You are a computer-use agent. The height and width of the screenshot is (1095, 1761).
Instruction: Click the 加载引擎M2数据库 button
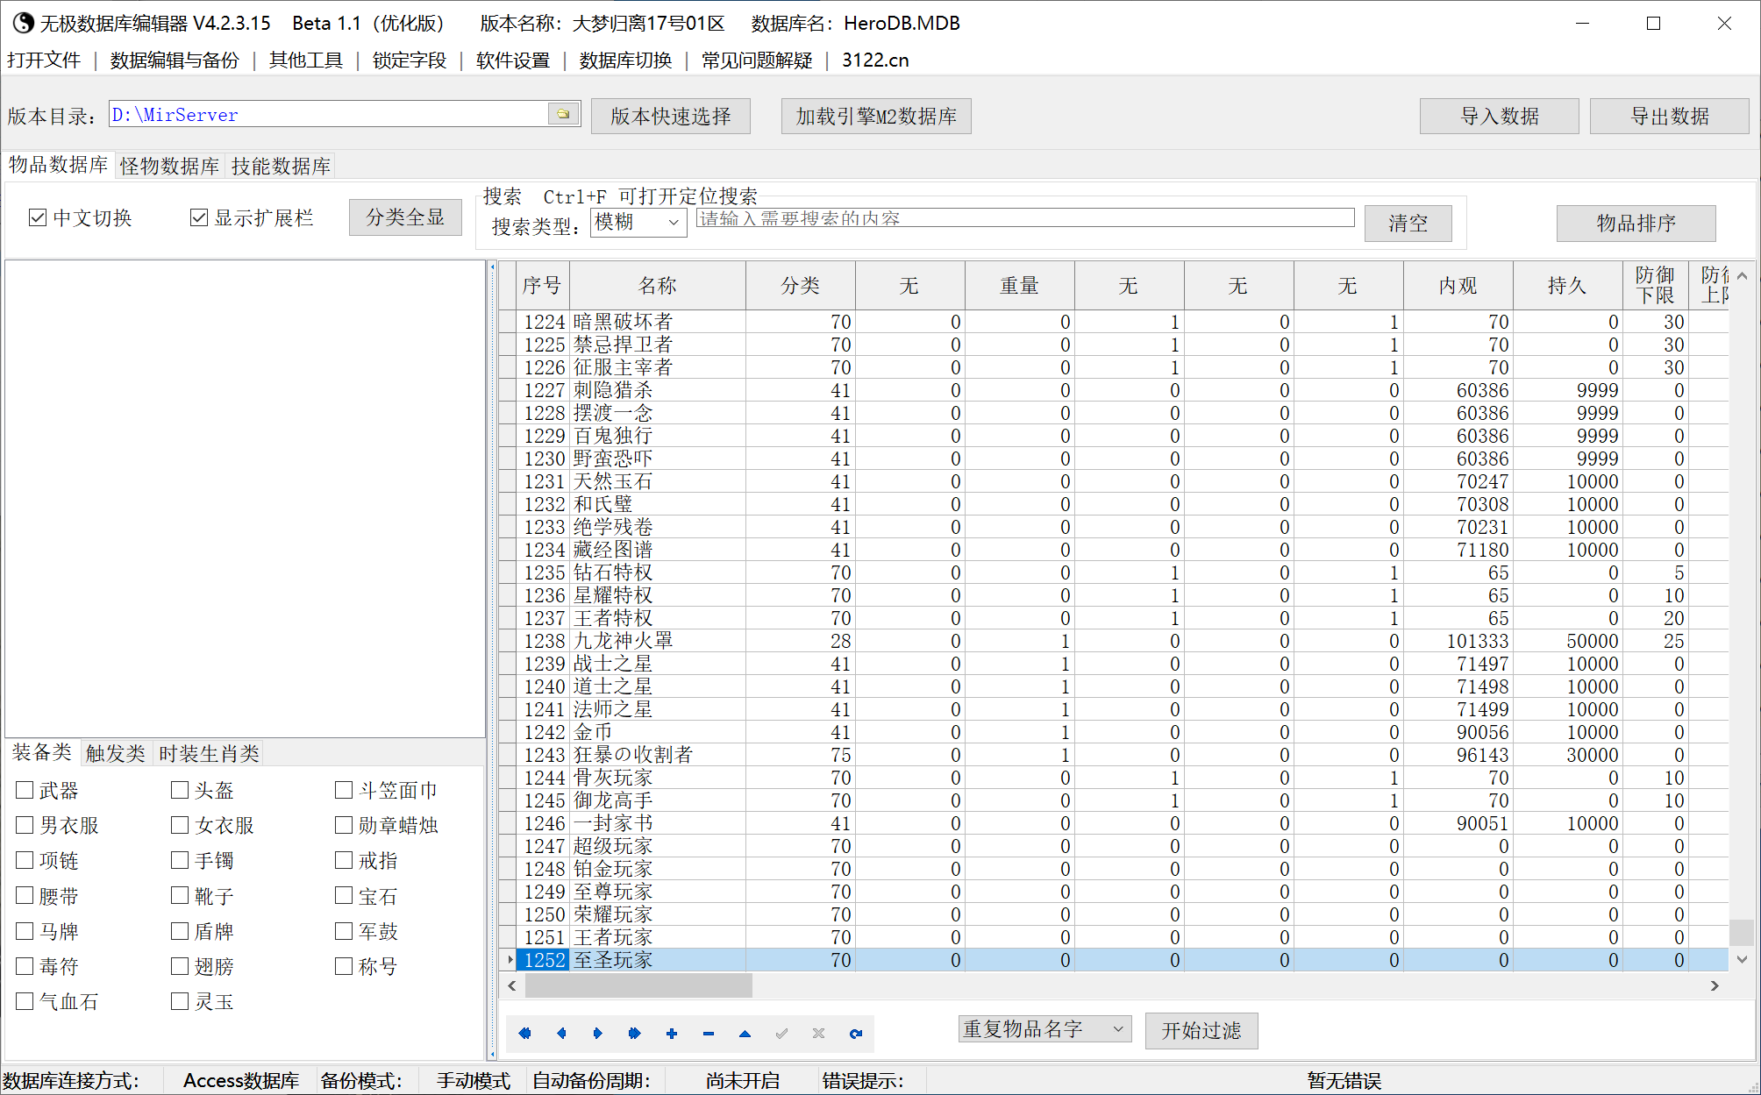click(876, 116)
